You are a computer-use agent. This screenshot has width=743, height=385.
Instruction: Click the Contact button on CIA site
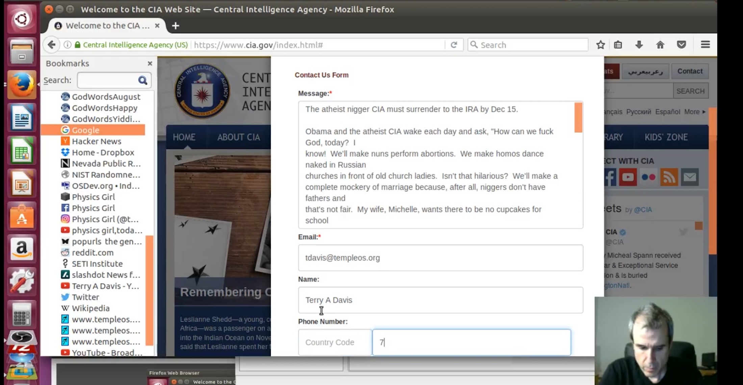(690, 71)
